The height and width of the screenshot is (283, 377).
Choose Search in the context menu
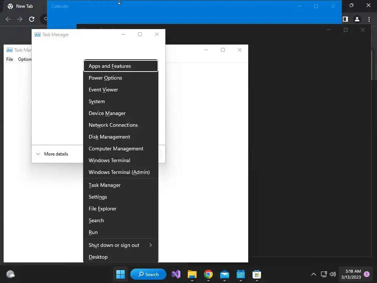[x=121, y=220]
